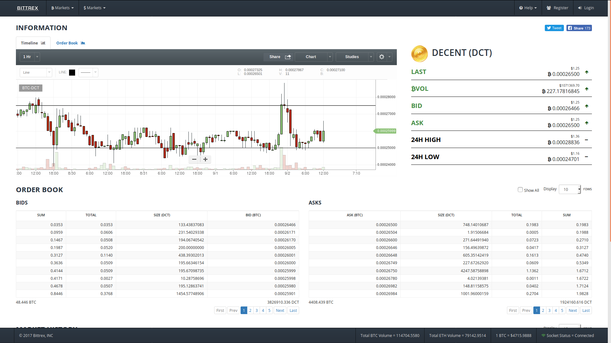
Task: Open the line style dropdown
Action: (88, 72)
